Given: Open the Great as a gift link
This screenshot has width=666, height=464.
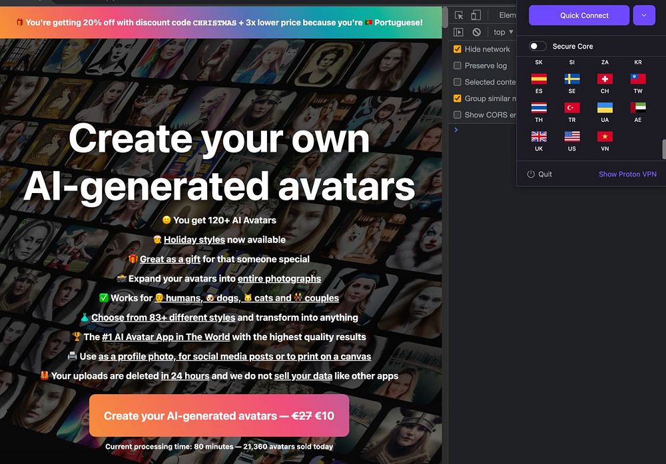Looking at the screenshot, I should 170,260.
